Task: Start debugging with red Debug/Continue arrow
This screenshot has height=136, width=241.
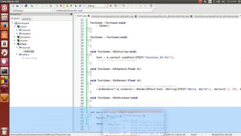Action: 111,6
